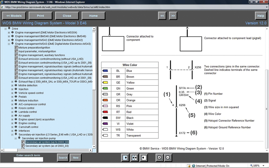This screenshot has height=168, width=269.
Task: Click the show right pane only icon
Action: click(144, 158)
